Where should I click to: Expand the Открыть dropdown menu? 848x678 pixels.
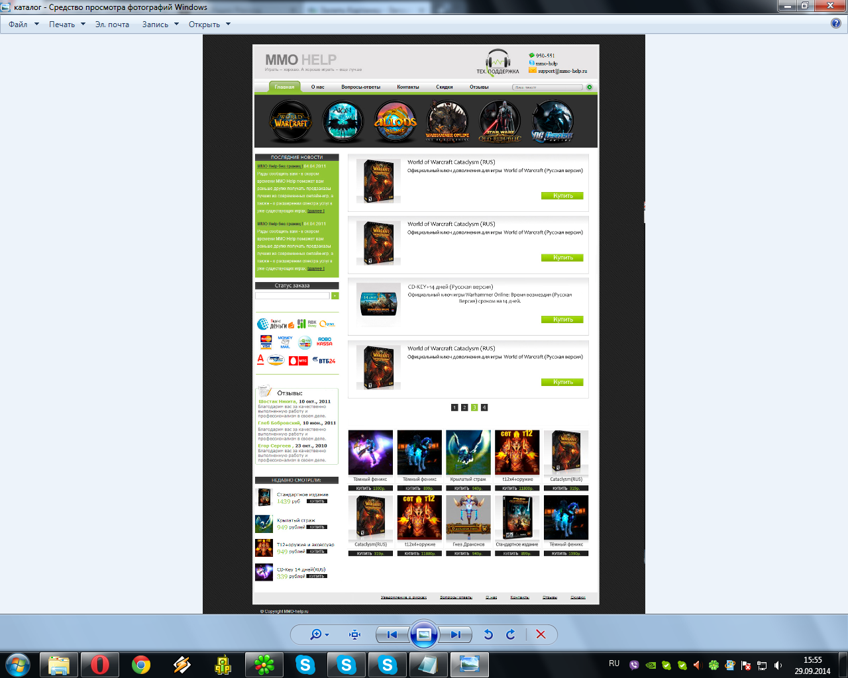pyautogui.click(x=209, y=24)
